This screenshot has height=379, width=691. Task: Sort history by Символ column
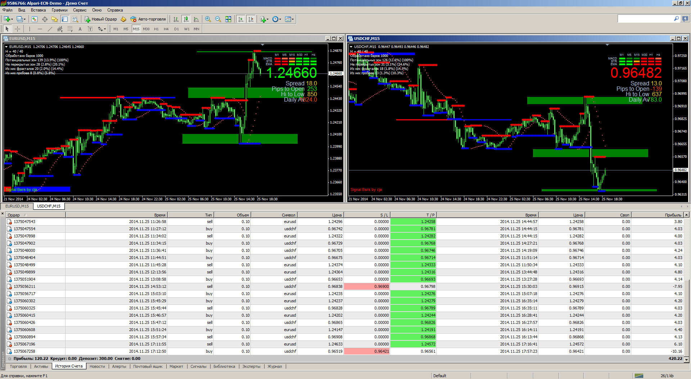coord(274,215)
